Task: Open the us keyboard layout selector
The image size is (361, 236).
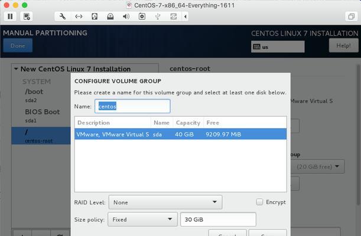Action: tap(278, 47)
